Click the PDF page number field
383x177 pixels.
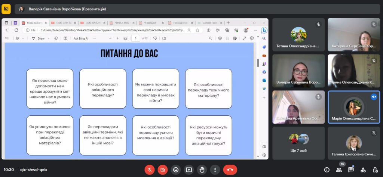(135, 38)
